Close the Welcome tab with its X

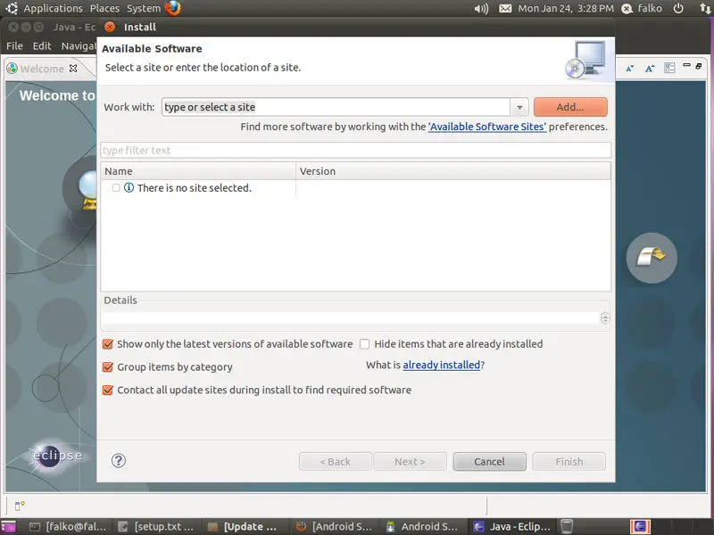click(73, 69)
